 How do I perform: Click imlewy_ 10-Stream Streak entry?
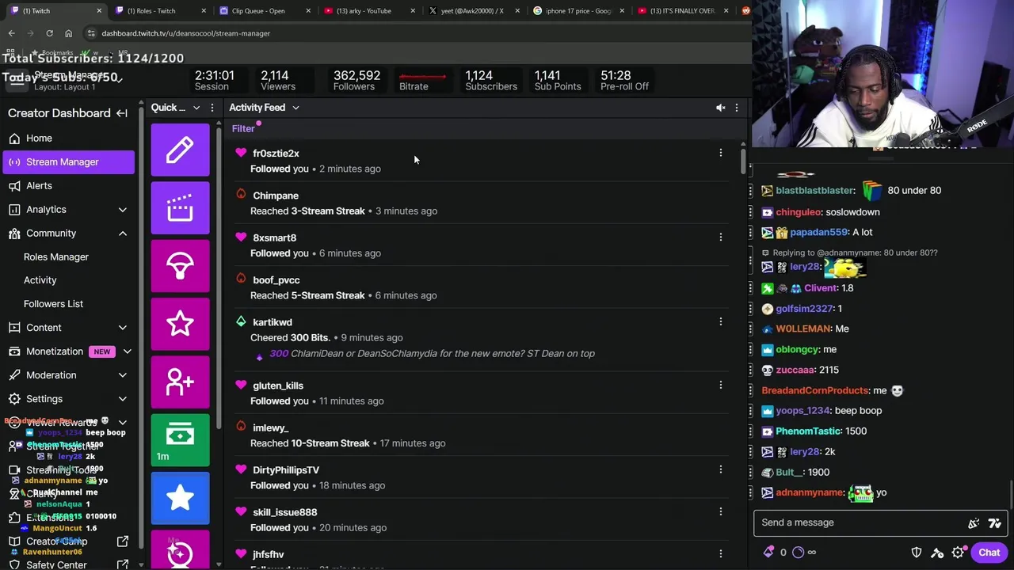[482, 435]
